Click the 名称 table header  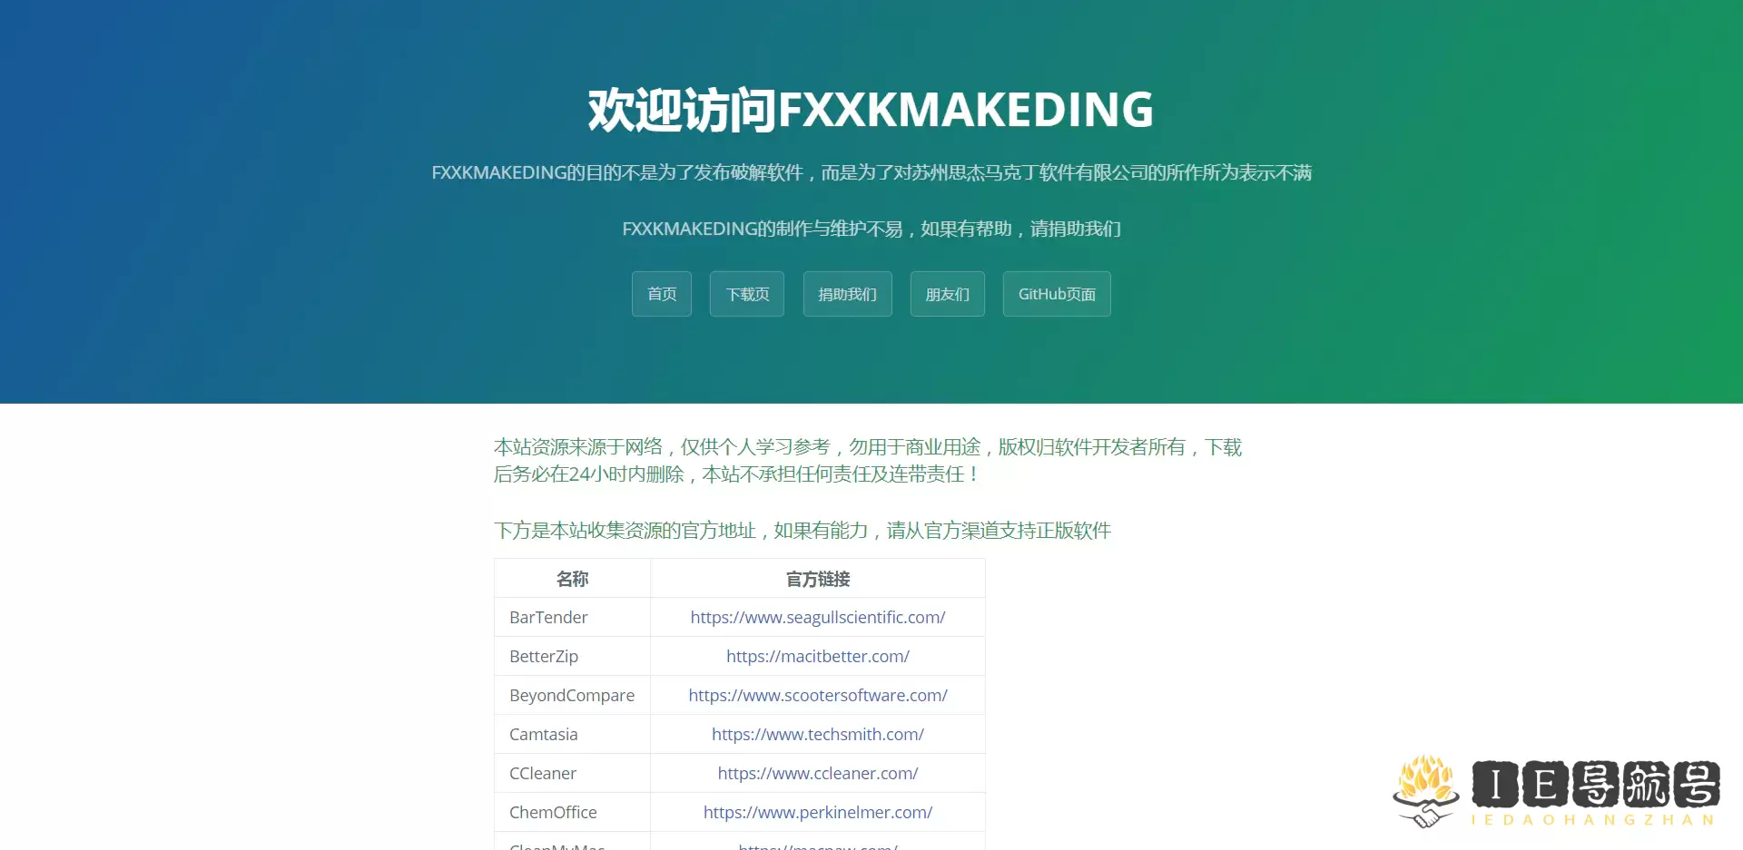[572, 578]
